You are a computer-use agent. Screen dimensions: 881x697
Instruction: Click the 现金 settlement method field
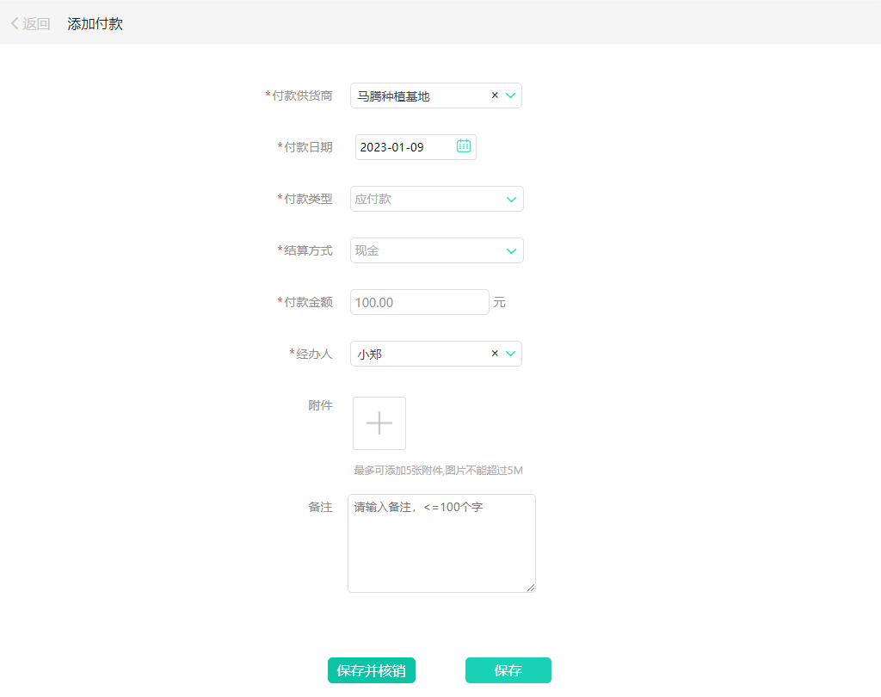click(426, 250)
